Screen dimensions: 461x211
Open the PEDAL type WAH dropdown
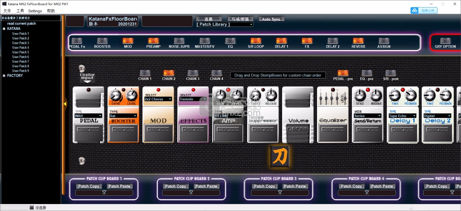[88, 116]
